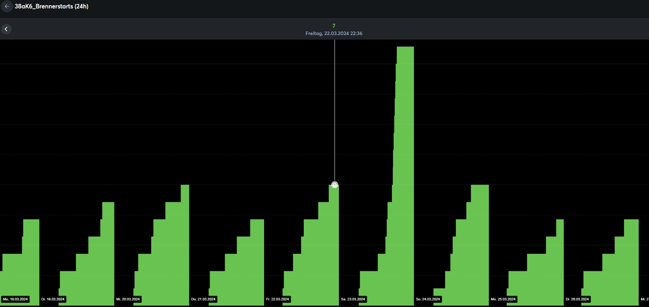This screenshot has height=307, width=649.
Task: Click the green value 7 readout
Action: (x=334, y=26)
